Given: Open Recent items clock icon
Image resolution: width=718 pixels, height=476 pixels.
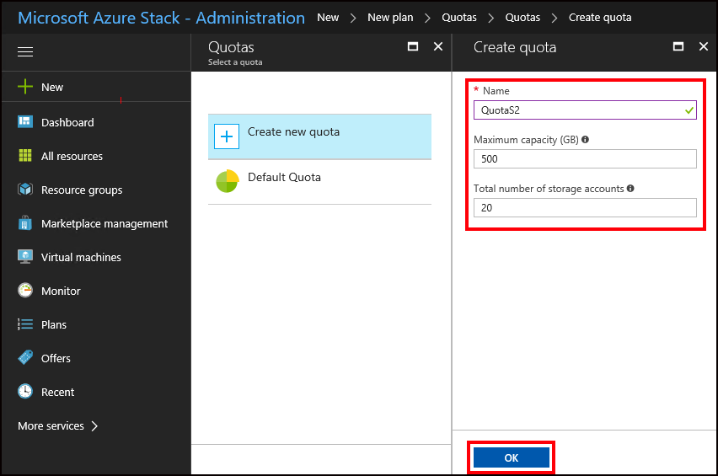Looking at the screenshot, I should (x=25, y=392).
